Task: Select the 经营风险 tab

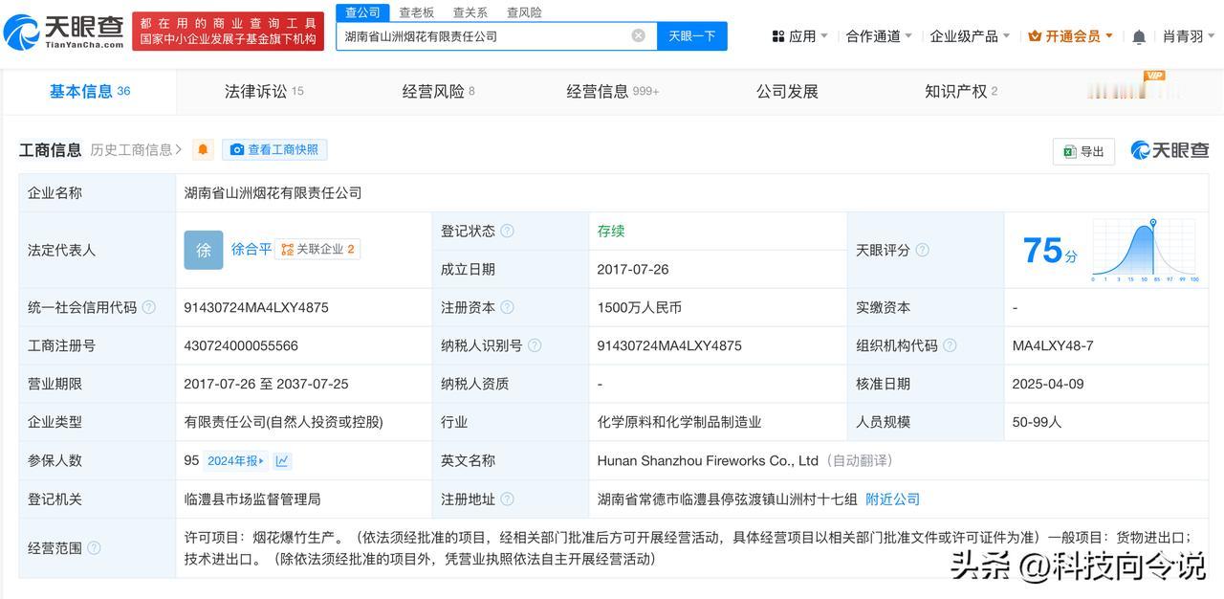Action: [438, 91]
